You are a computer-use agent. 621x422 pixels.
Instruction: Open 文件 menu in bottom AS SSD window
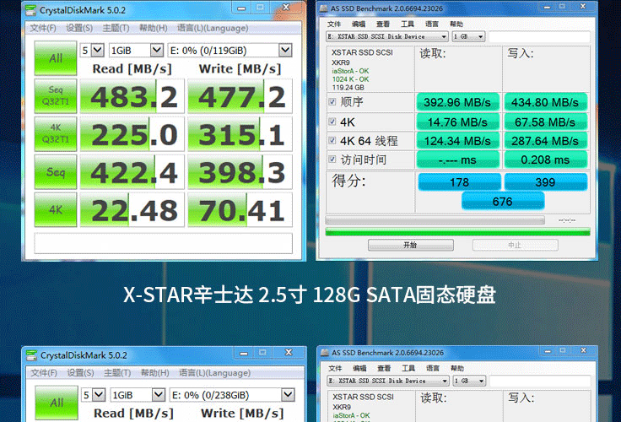click(335, 369)
